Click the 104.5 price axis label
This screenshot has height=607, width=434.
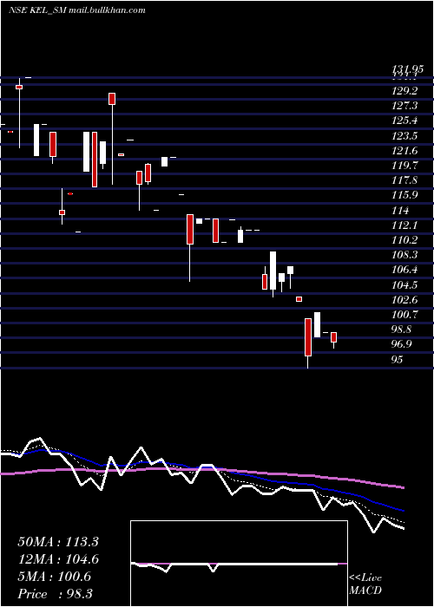tap(404, 285)
